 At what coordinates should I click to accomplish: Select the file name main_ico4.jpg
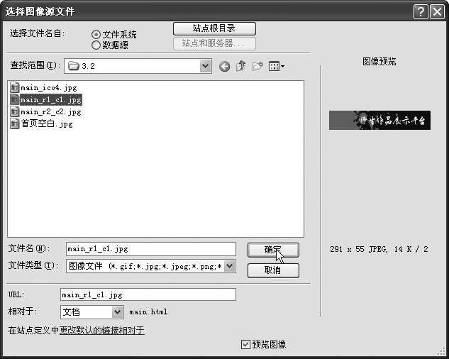pos(49,88)
